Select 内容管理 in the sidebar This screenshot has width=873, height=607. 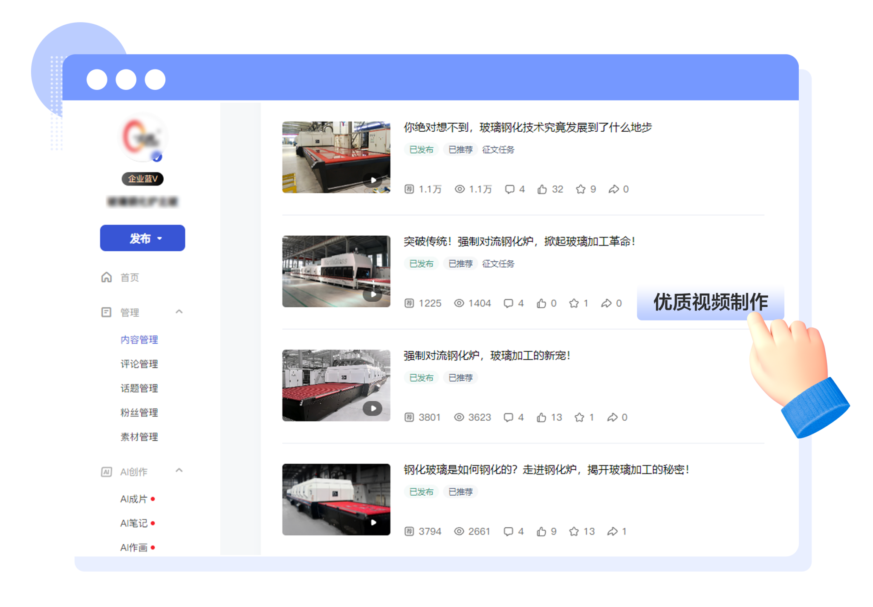pos(139,340)
